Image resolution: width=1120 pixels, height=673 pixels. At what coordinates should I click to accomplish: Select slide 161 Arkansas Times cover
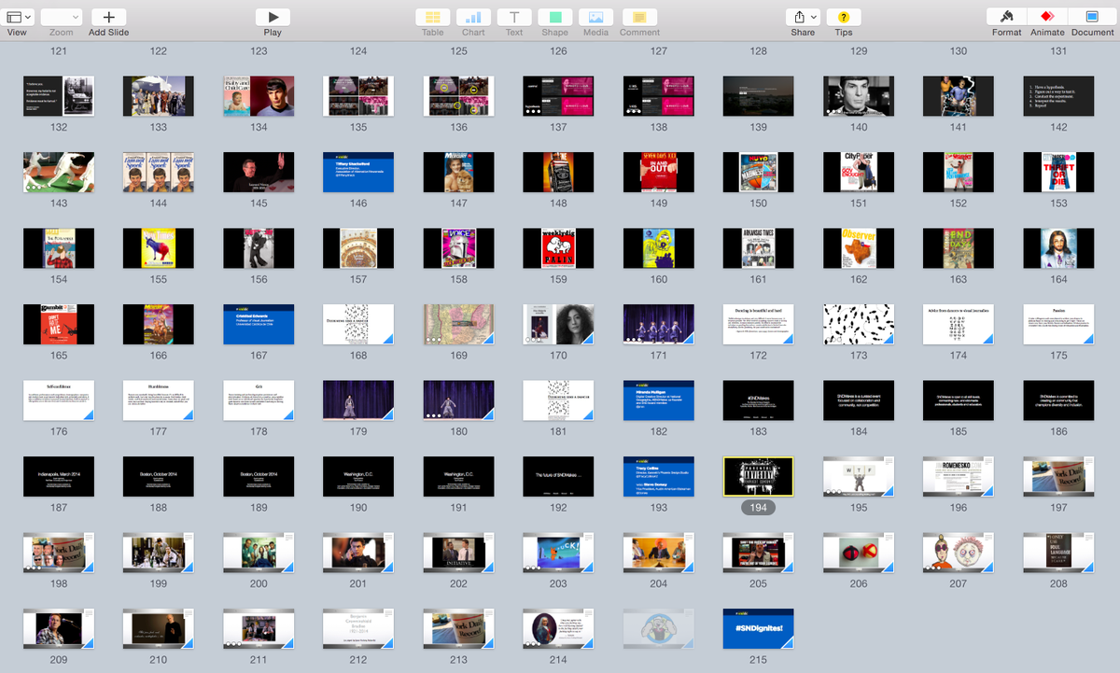tap(759, 248)
